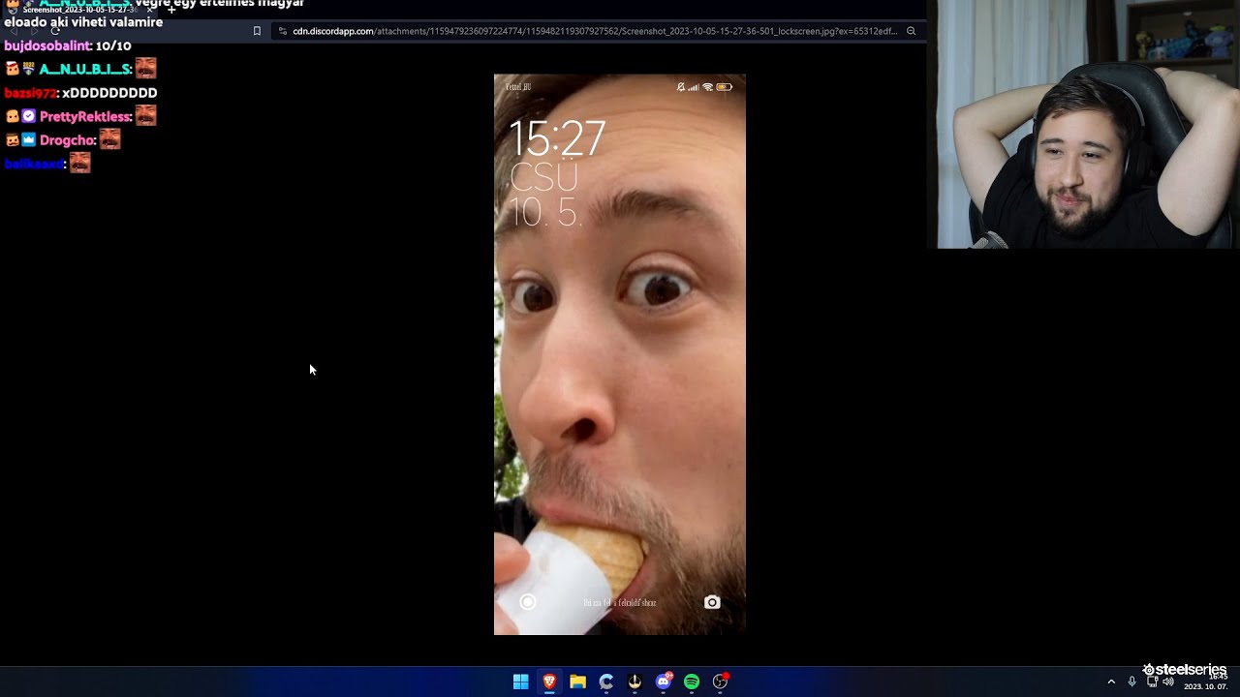Open the zoom magnifier in the address bar
Screen dimensions: 1240x697
click(x=911, y=31)
